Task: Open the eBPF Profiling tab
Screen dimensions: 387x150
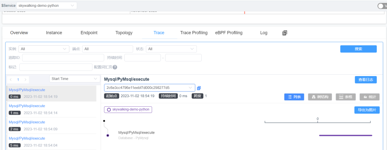Action: pos(229,33)
